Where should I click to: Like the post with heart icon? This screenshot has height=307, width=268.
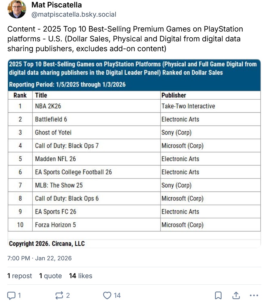[x=107, y=295]
